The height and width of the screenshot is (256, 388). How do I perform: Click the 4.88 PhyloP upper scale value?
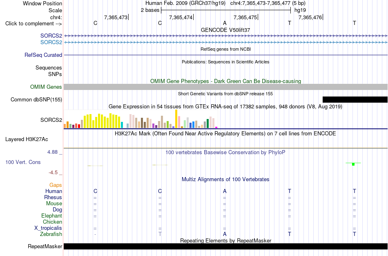(x=52, y=152)
